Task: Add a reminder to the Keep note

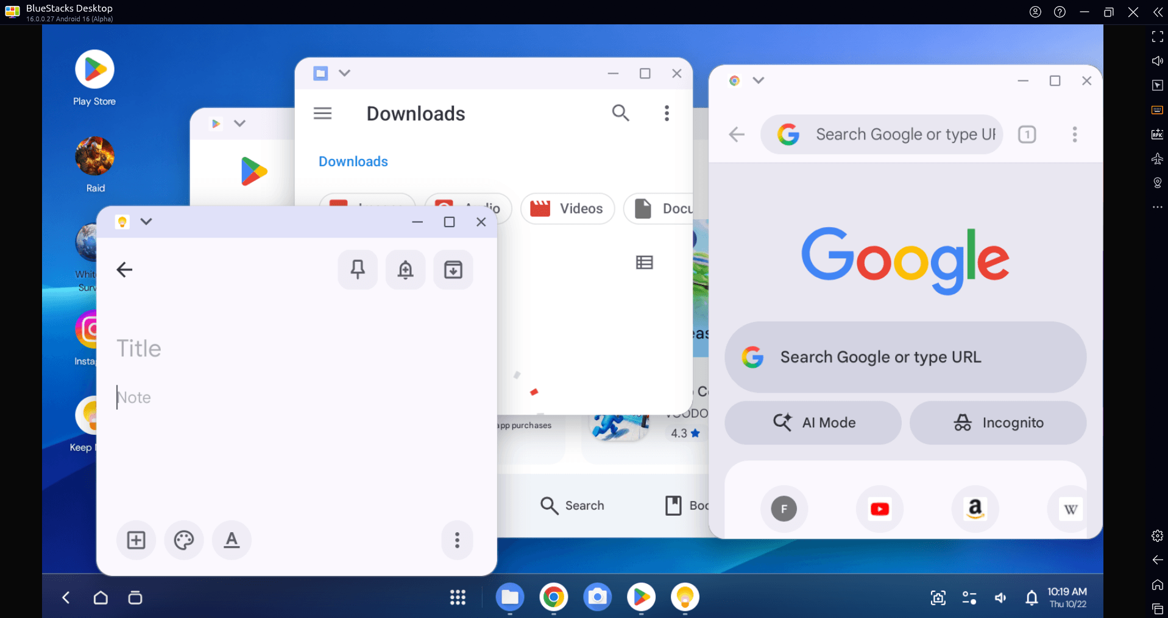Action: coord(405,269)
